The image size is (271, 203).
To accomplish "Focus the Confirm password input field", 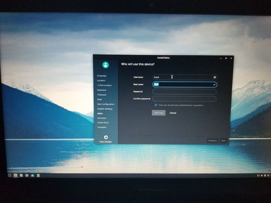I will click(184, 99).
